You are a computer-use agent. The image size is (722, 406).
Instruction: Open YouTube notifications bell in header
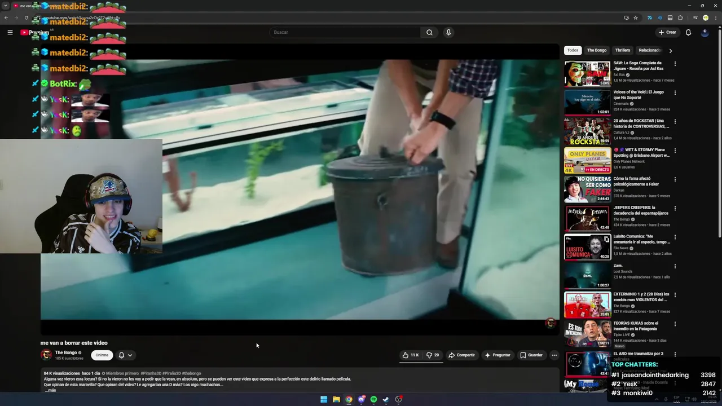[x=688, y=32]
